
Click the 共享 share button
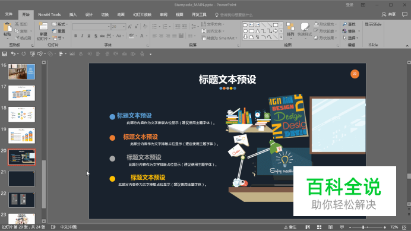[x=388, y=14]
